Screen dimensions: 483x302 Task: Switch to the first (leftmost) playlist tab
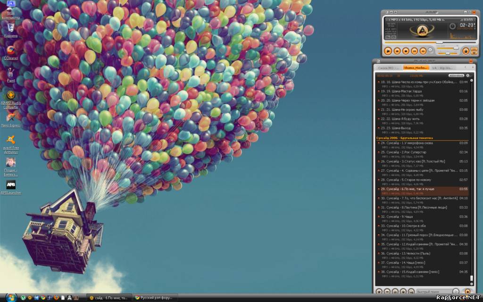(x=388, y=67)
